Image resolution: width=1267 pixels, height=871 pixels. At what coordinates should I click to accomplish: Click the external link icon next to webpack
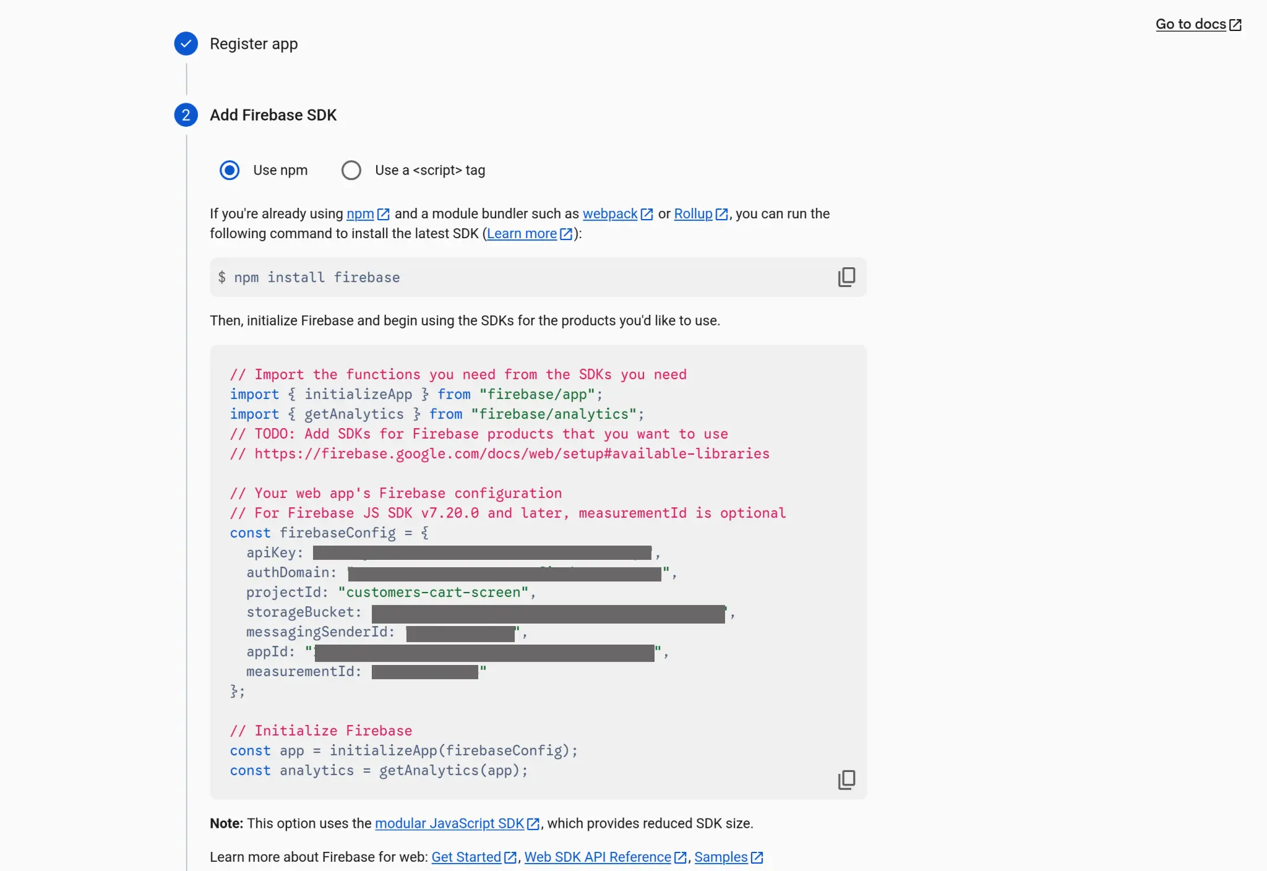click(x=647, y=213)
